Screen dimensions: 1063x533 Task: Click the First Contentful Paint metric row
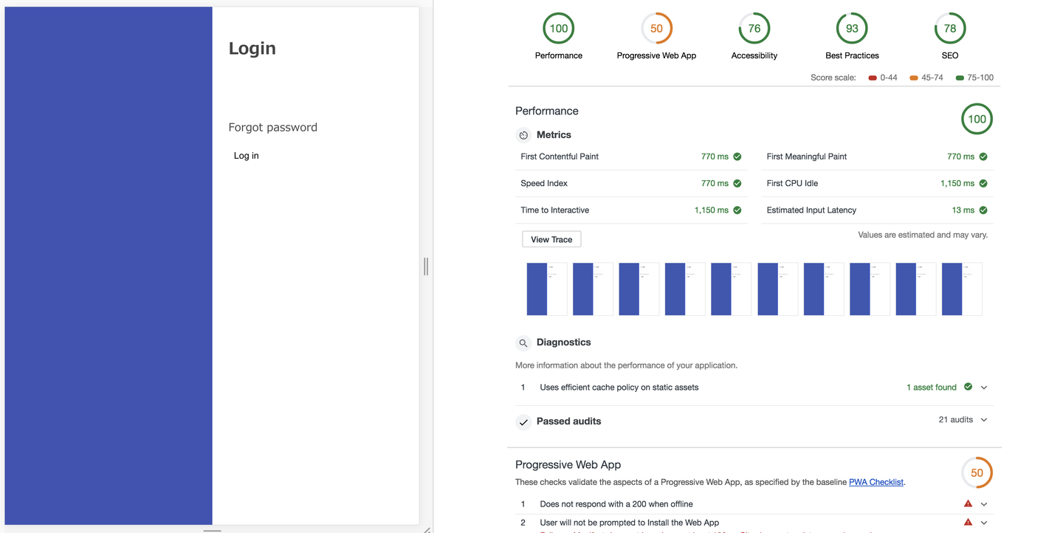(x=631, y=157)
